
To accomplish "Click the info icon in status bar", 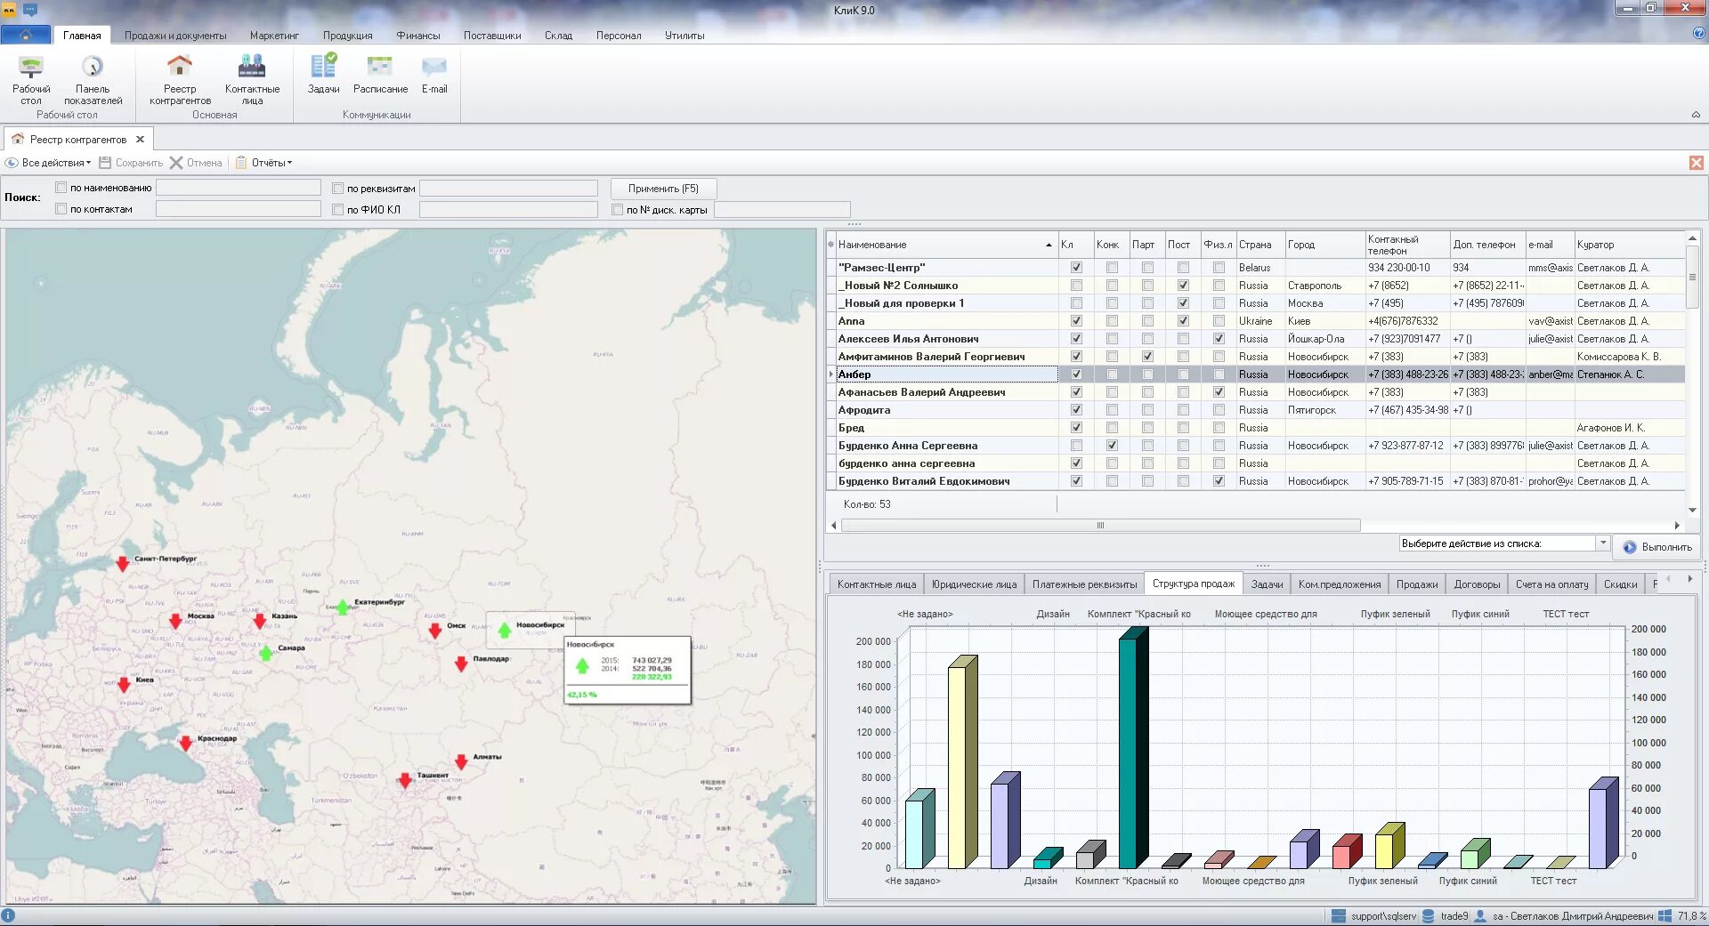I will click(x=9, y=915).
